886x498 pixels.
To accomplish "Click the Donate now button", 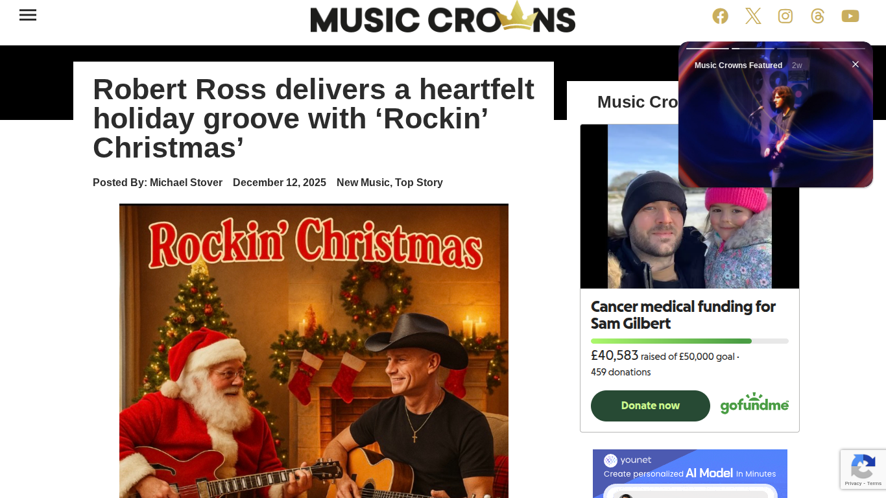I will 651,406.
